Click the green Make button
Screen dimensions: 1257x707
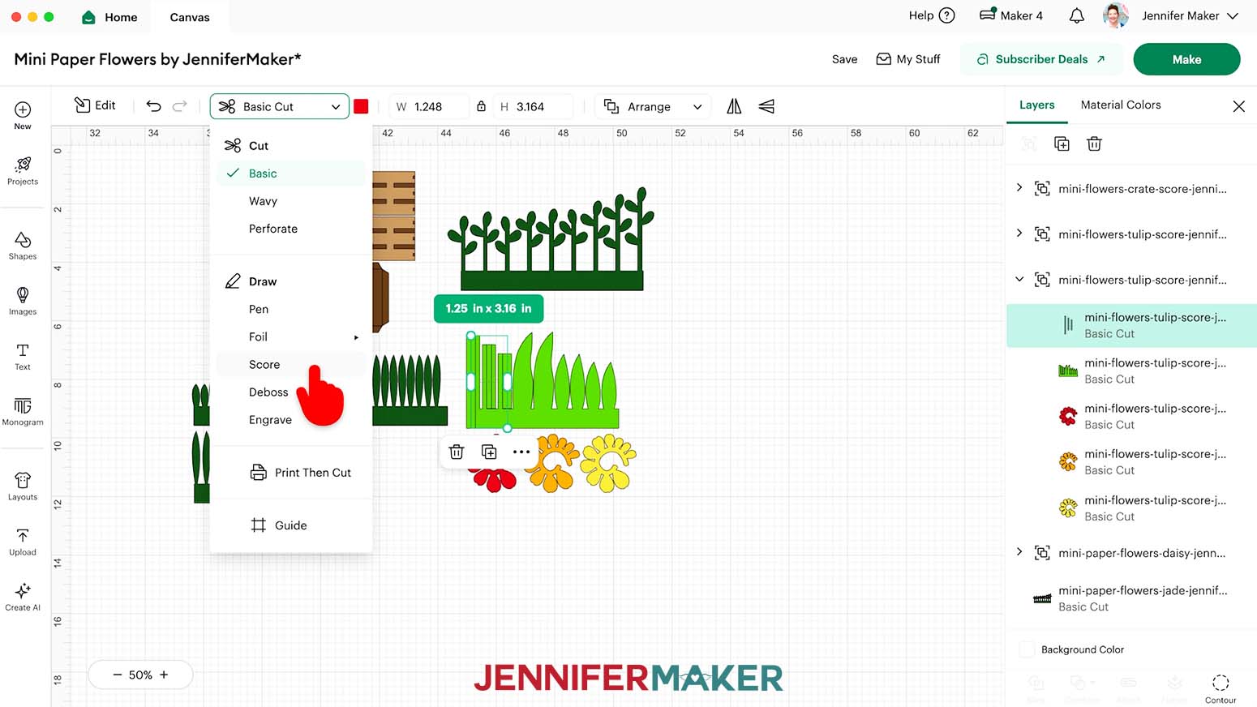coord(1186,59)
